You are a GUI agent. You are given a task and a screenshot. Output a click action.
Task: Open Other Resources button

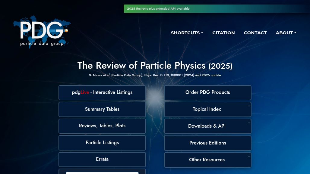tap(207, 160)
